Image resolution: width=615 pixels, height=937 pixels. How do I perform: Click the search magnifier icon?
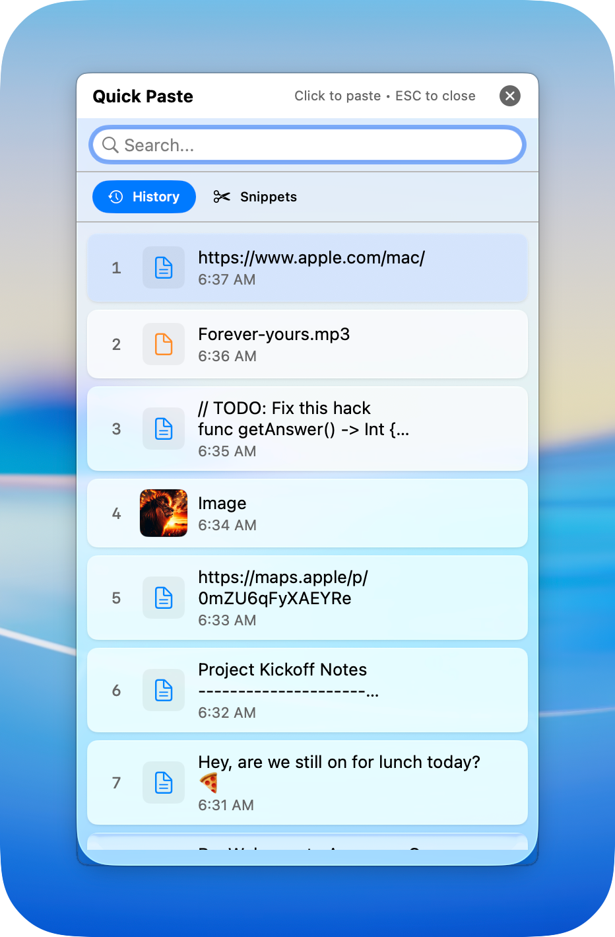click(x=110, y=145)
